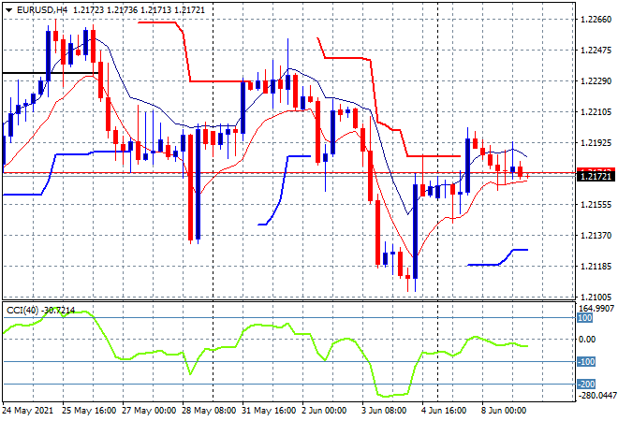Viewport: 618px width, 421px height.
Task: Click the 1.22105 price axis label
Action: (x=596, y=112)
